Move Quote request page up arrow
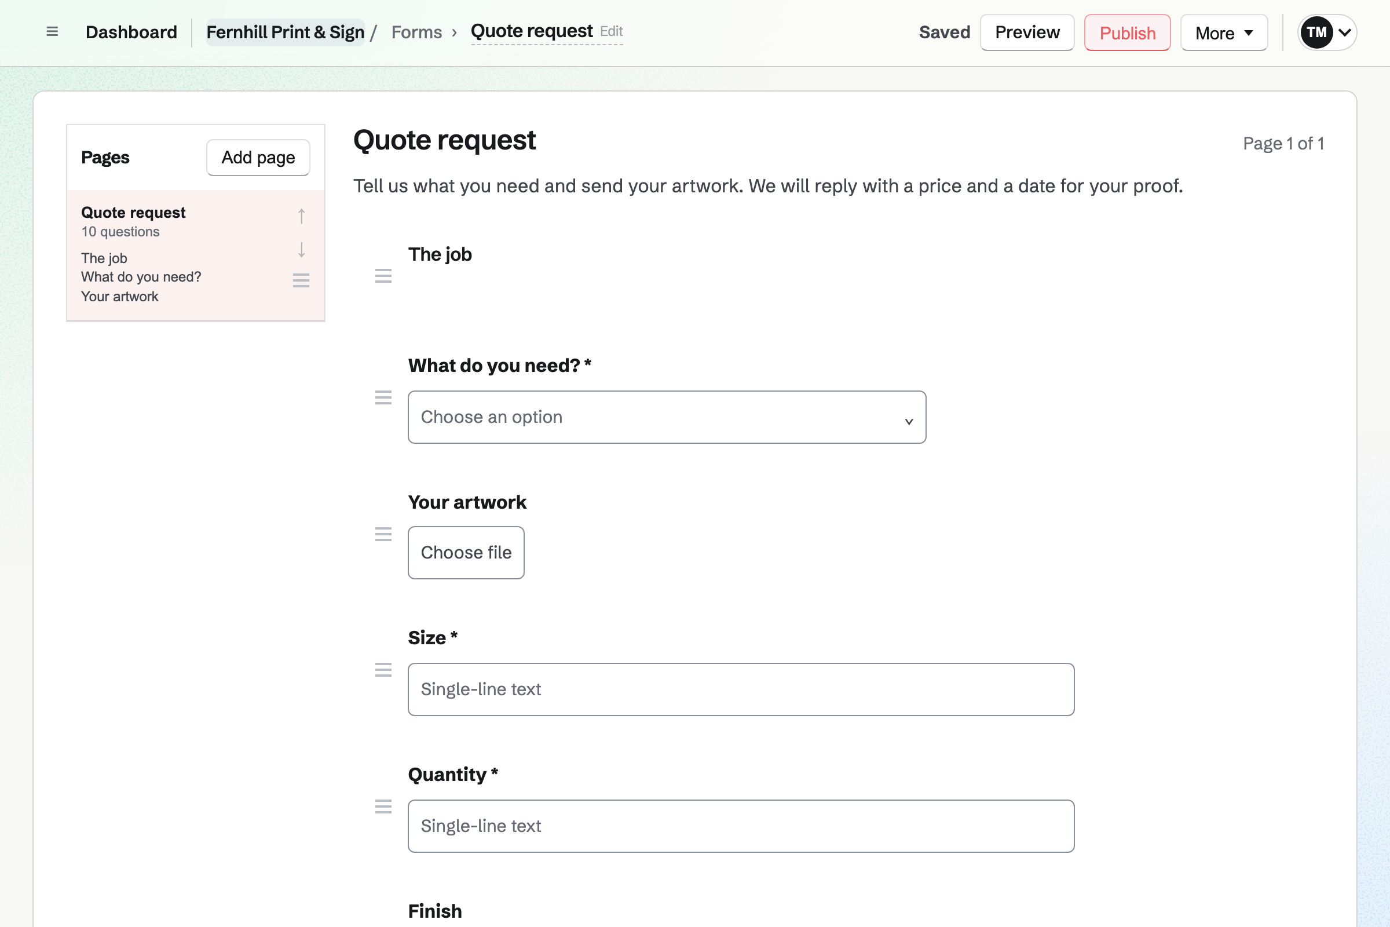The width and height of the screenshot is (1390, 927). click(301, 216)
